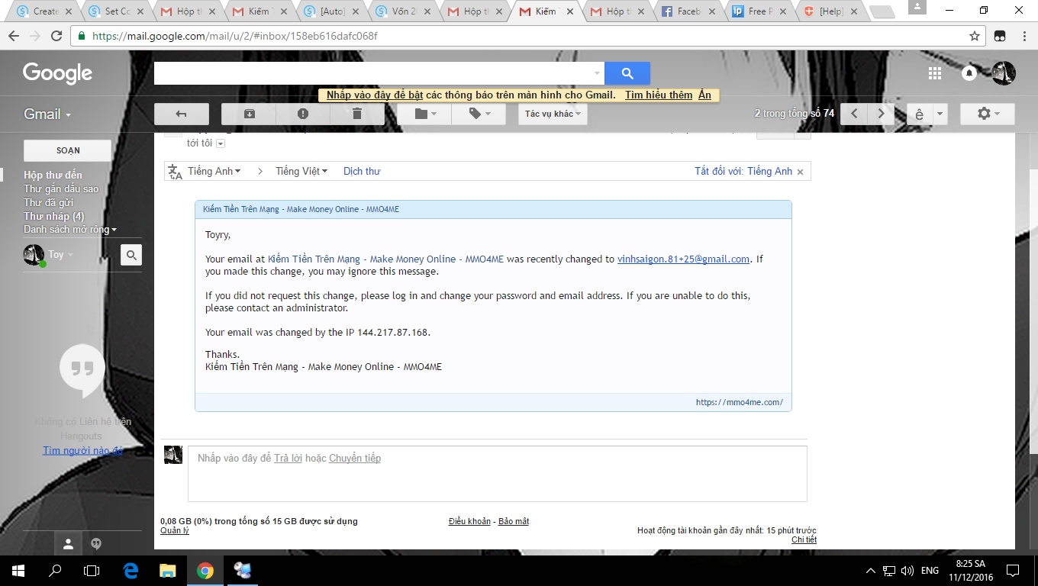Select target language 'Tiếng Việt' dropdown
This screenshot has width=1038, height=586.
tap(301, 171)
